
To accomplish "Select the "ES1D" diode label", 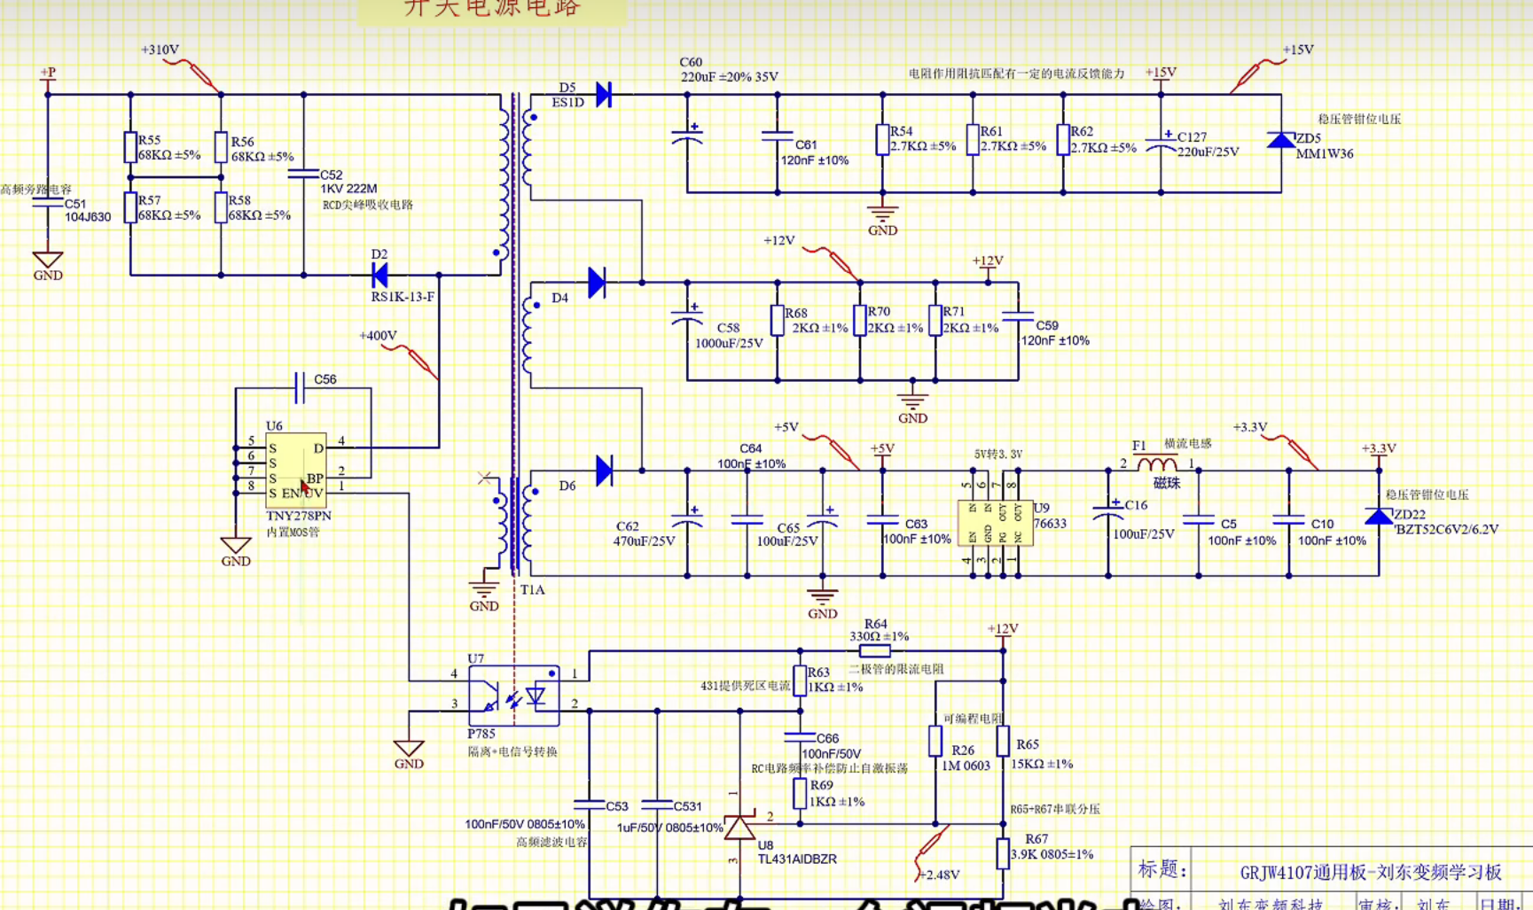I will 567,103.
